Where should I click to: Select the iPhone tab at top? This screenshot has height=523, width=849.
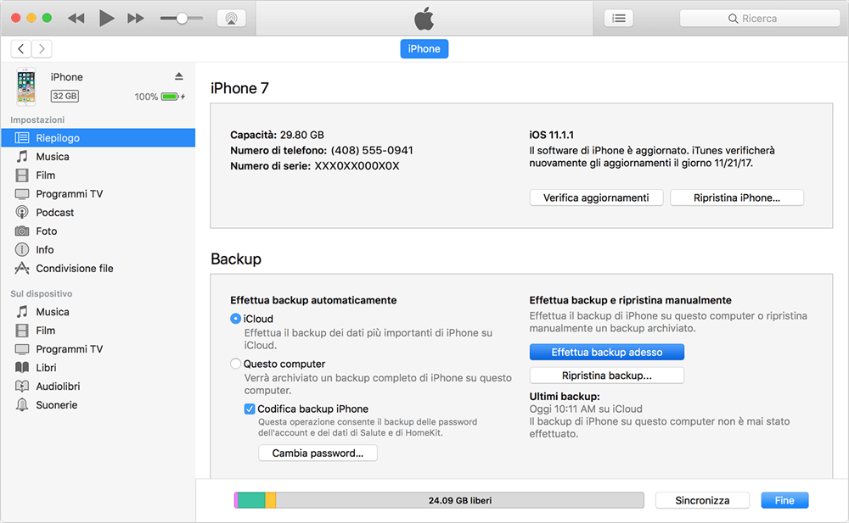tap(424, 49)
